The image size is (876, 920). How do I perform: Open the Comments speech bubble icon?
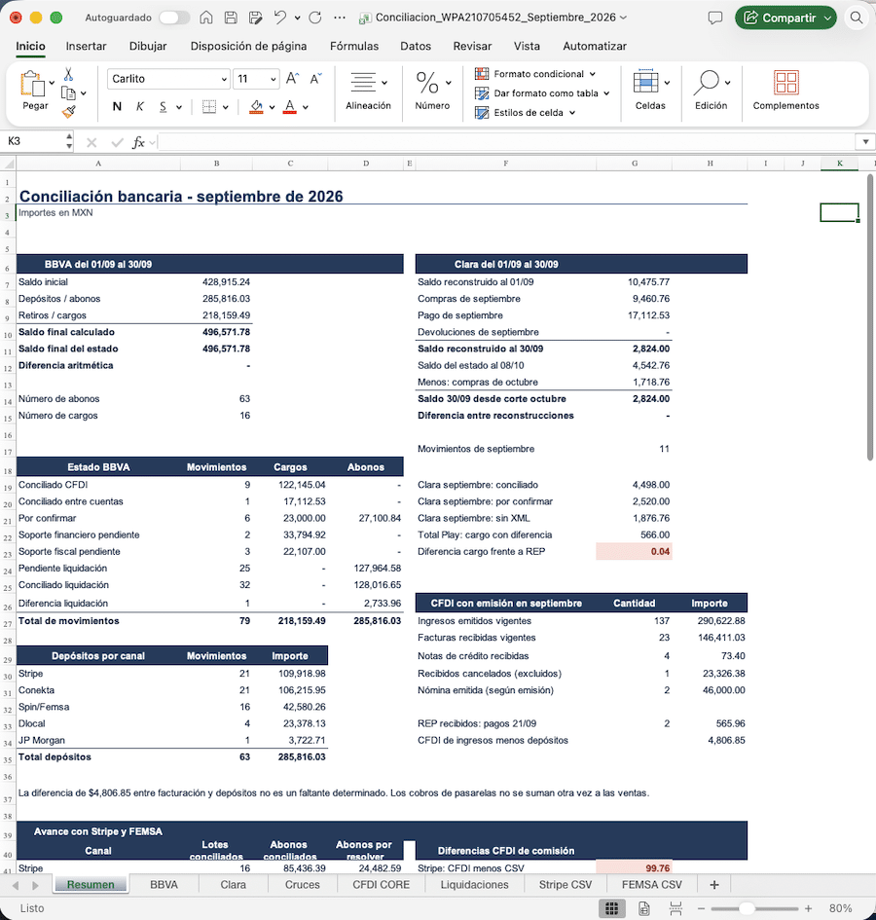coord(714,18)
